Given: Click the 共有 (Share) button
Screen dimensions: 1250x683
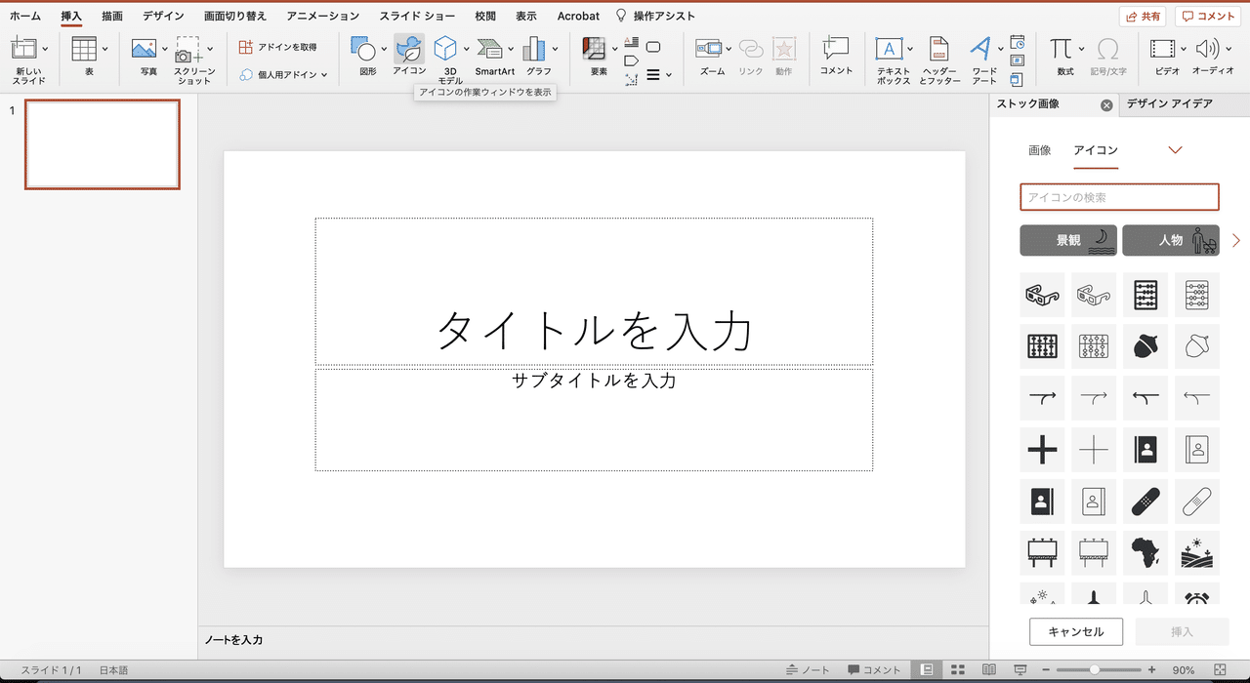Looking at the screenshot, I should [1144, 17].
